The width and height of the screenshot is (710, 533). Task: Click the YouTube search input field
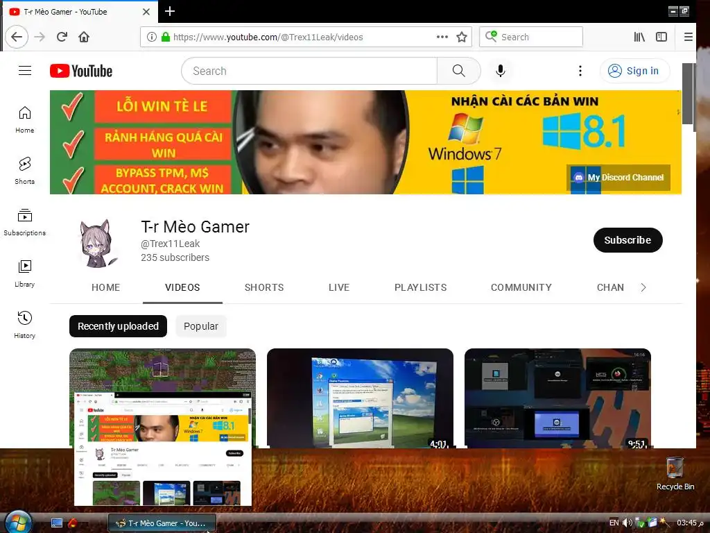(x=309, y=71)
